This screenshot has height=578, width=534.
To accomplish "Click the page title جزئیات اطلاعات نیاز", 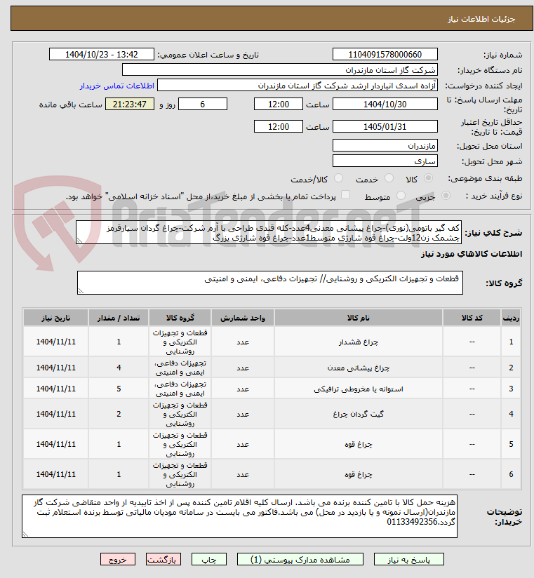I will point(481,19).
